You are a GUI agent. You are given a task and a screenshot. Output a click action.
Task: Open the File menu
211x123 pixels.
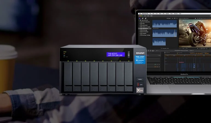pyautogui.click(x=150, y=14)
